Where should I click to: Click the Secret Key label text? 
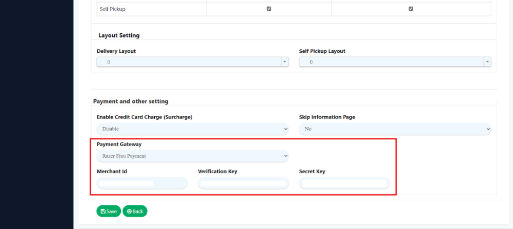312,171
